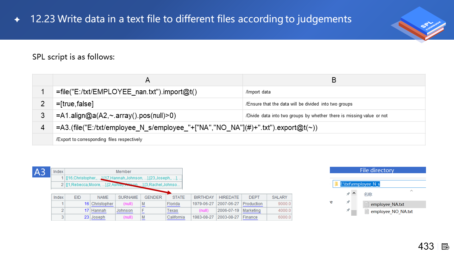
Task: Click the employee_NA.txt file icon
Action: pyautogui.click(x=367, y=204)
